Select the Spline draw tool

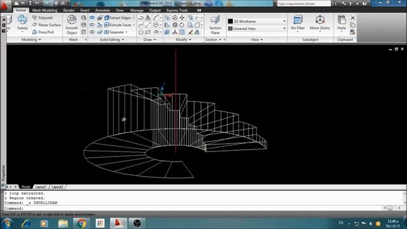[x=141, y=25]
